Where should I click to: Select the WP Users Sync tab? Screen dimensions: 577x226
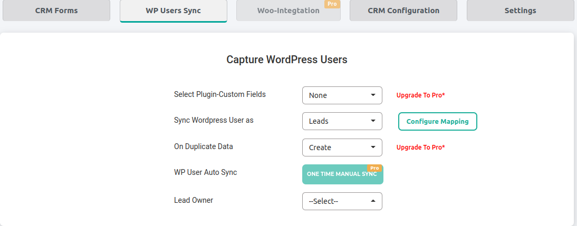[174, 11]
